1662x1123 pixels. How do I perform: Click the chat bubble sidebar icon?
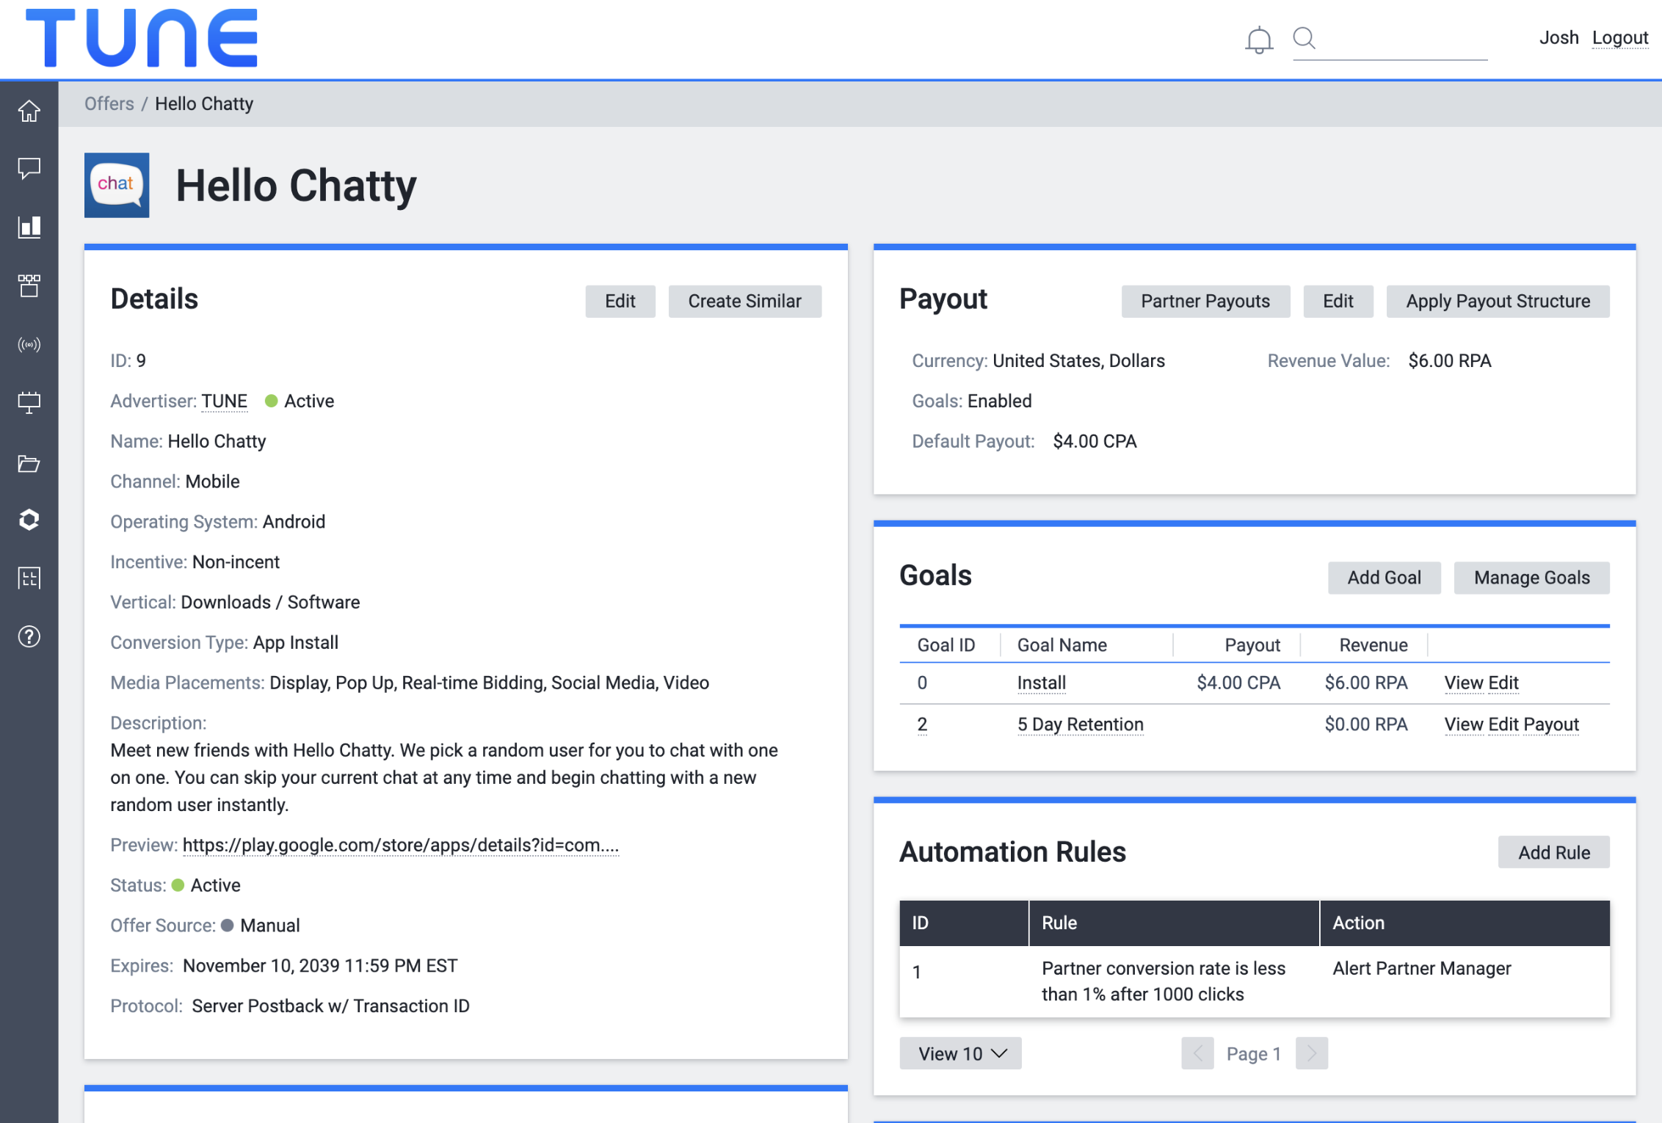(29, 169)
